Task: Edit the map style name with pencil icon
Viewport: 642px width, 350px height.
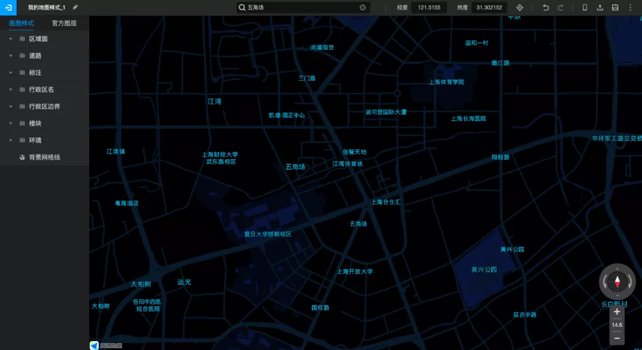Action: click(75, 7)
